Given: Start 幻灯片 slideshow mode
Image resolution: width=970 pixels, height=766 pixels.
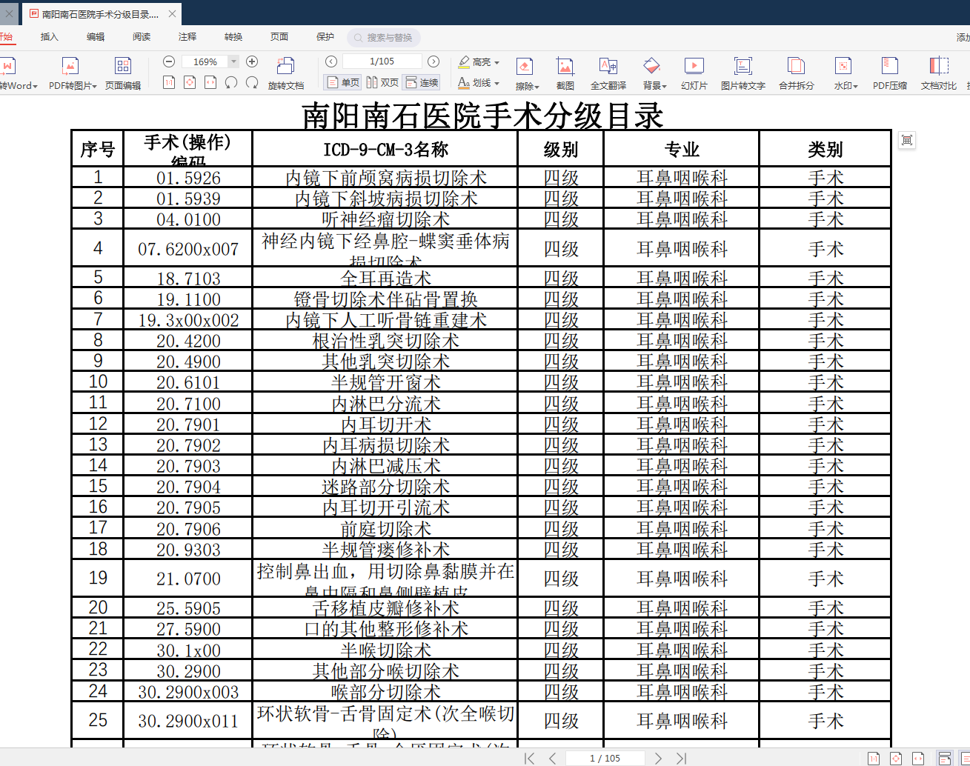Looking at the screenshot, I should 694,67.
